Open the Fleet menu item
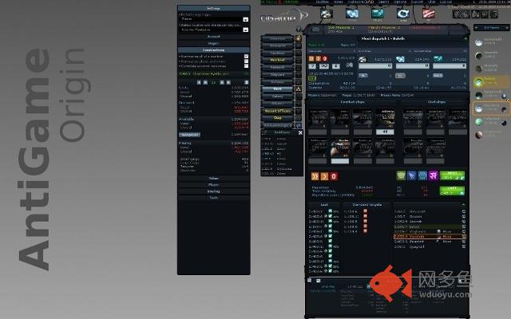The height and width of the screenshot is (319, 511). [277, 89]
